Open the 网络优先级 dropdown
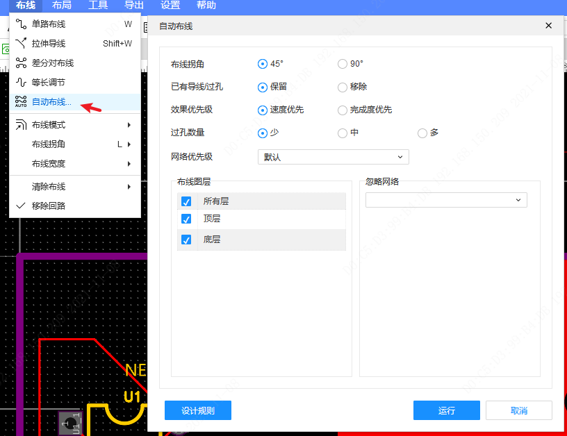This screenshot has height=436, width=567. pyautogui.click(x=334, y=157)
